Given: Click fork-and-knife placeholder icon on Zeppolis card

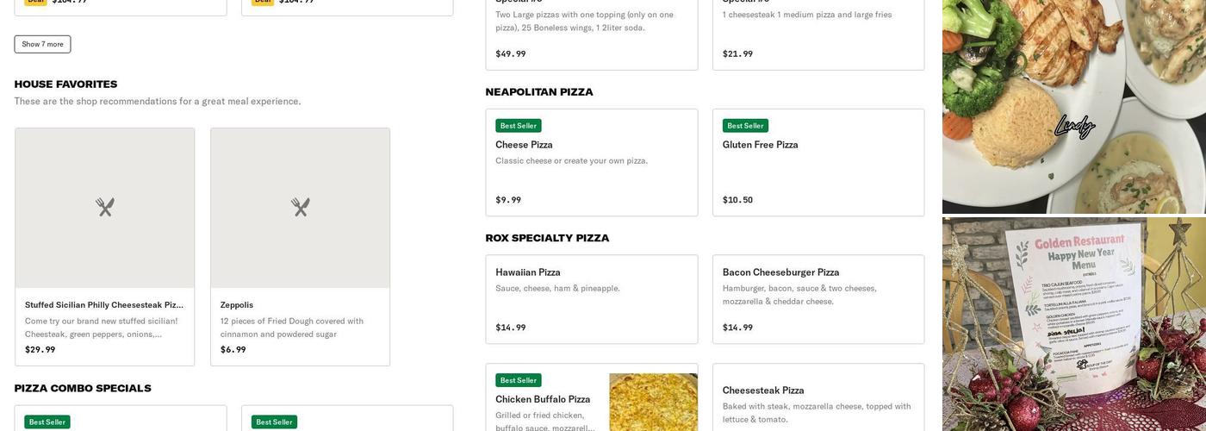Looking at the screenshot, I should tap(300, 207).
